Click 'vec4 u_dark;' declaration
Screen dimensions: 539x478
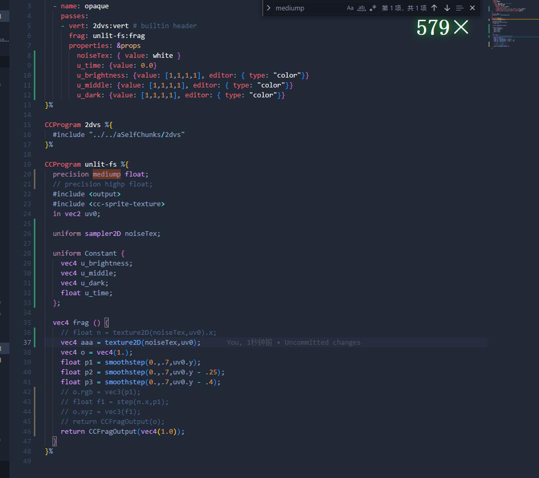[85, 283]
